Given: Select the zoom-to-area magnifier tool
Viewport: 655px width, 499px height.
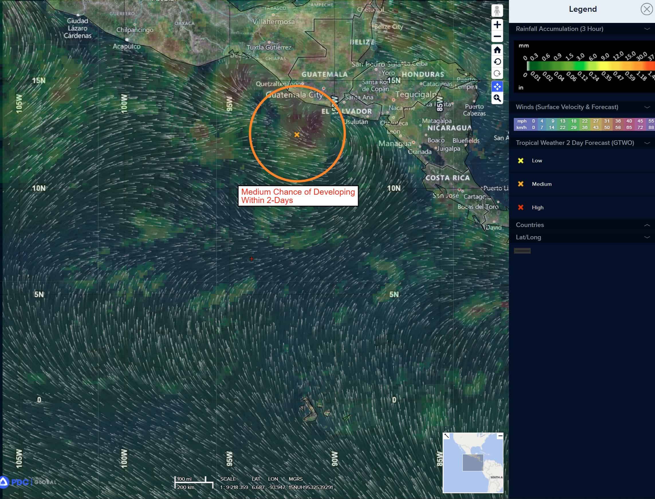Looking at the screenshot, I should click(x=497, y=98).
